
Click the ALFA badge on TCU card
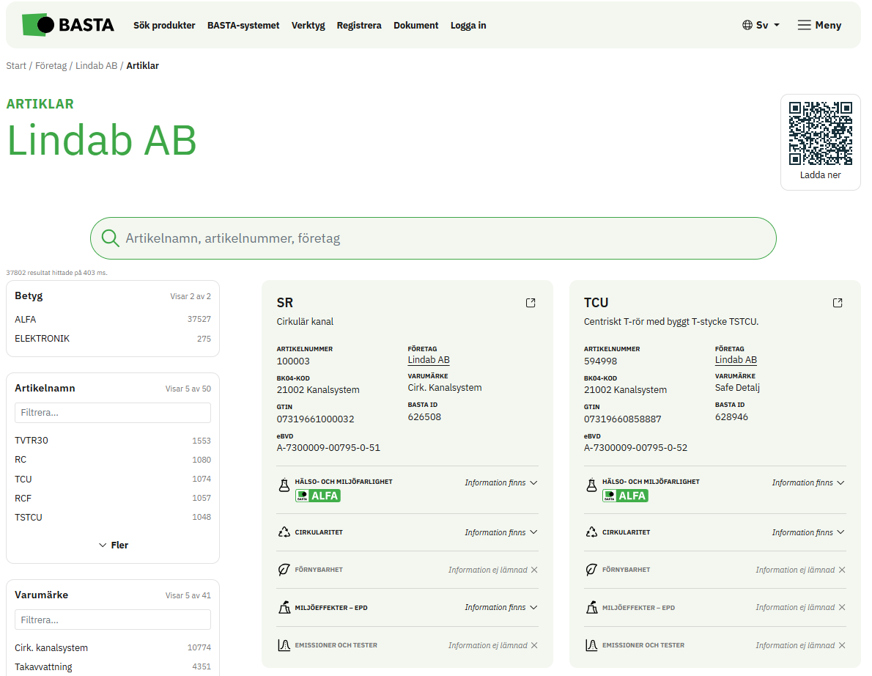[625, 496]
